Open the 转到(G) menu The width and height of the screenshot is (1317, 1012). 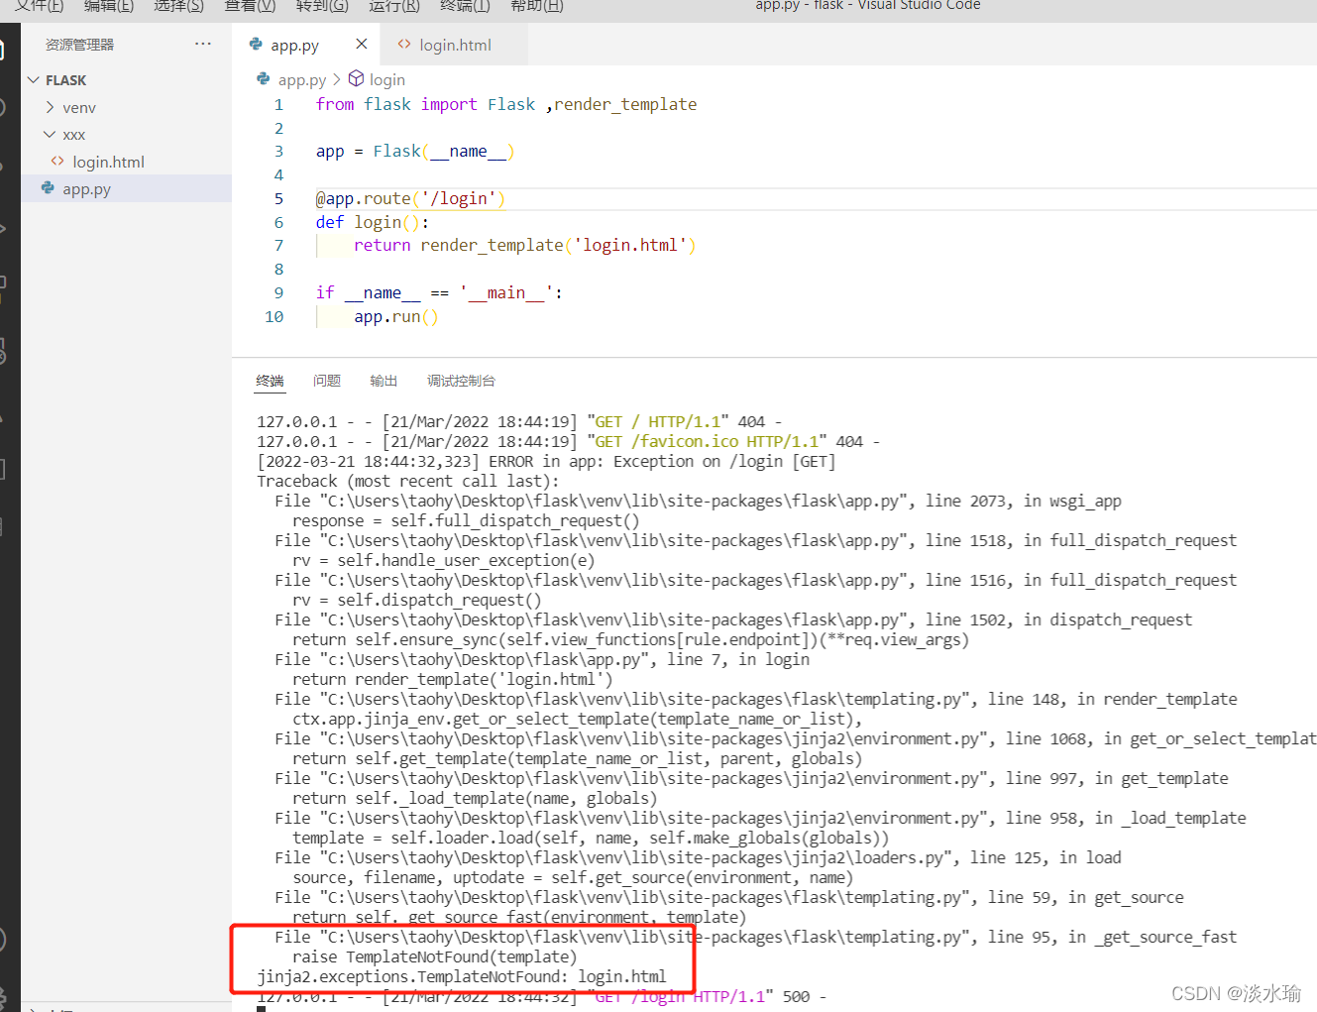pos(322,5)
